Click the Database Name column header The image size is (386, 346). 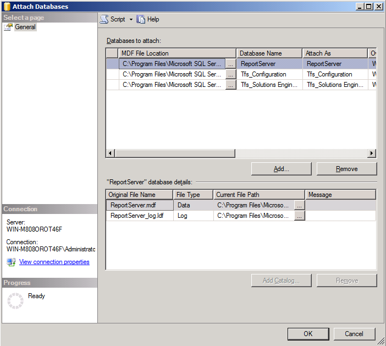tap(269, 53)
